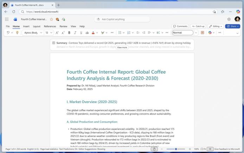The image size is (244, 153).
Task: Click the orange Designer icon beside styles
Action: [202, 32]
